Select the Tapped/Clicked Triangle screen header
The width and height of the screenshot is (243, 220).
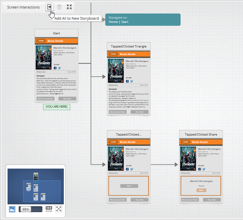point(129,46)
